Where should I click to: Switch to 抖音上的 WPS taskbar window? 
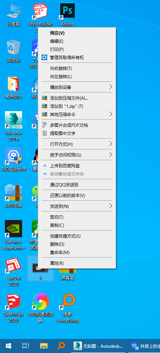[144, 346]
